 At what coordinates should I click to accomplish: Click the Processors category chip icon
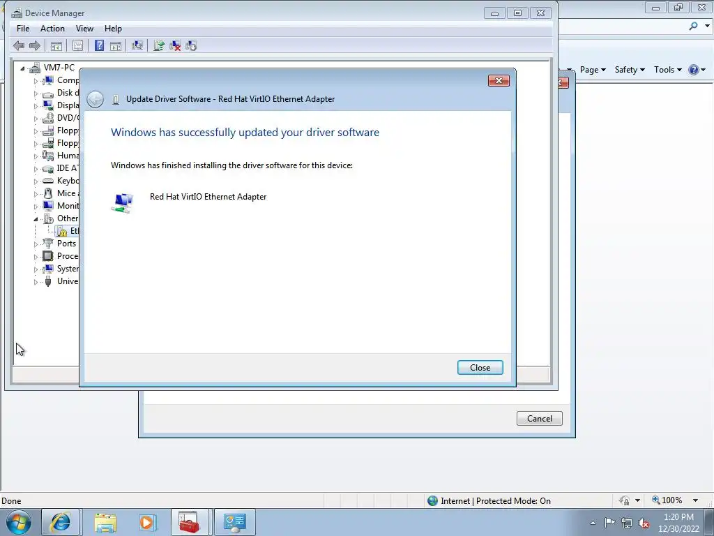(x=48, y=256)
